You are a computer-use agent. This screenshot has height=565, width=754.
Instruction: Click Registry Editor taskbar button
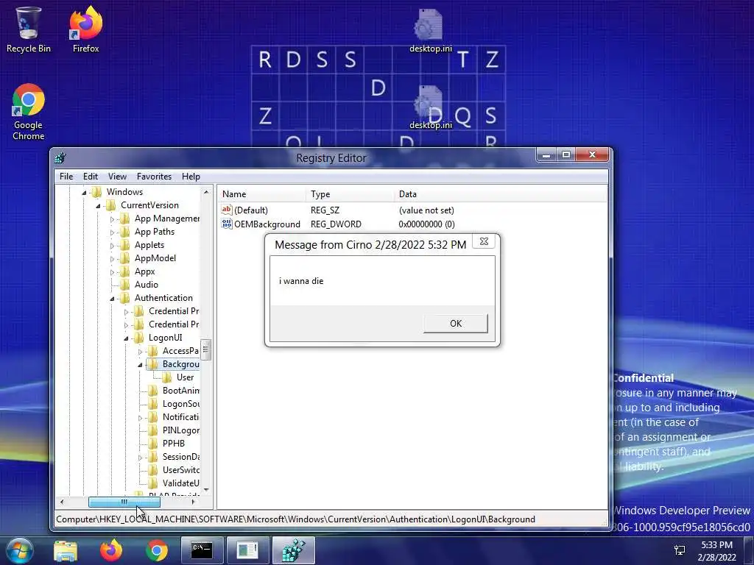click(293, 550)
